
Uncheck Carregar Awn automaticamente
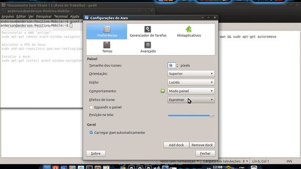click(91, 132)
